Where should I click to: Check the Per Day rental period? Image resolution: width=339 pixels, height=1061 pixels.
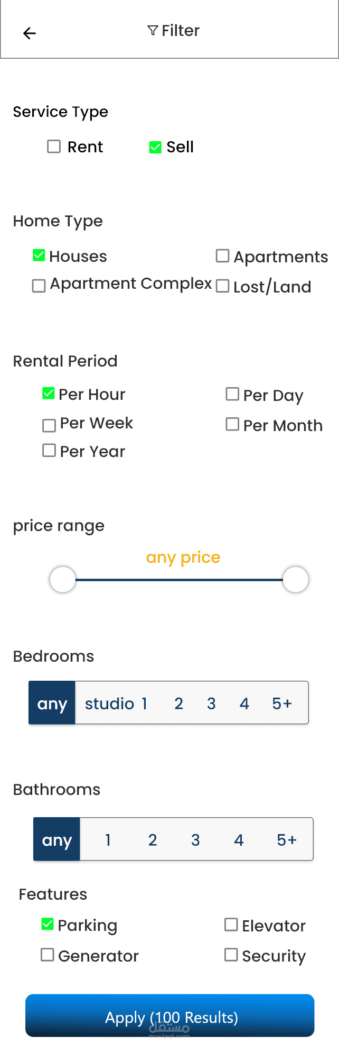[232, 394]
